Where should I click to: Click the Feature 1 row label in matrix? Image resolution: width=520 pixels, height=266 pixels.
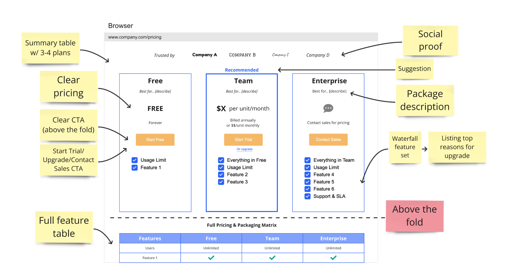150,258
